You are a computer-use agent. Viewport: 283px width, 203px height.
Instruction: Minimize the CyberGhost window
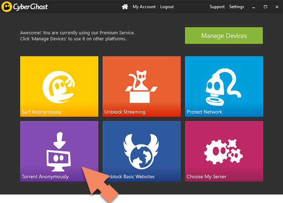tap(254, 7)
